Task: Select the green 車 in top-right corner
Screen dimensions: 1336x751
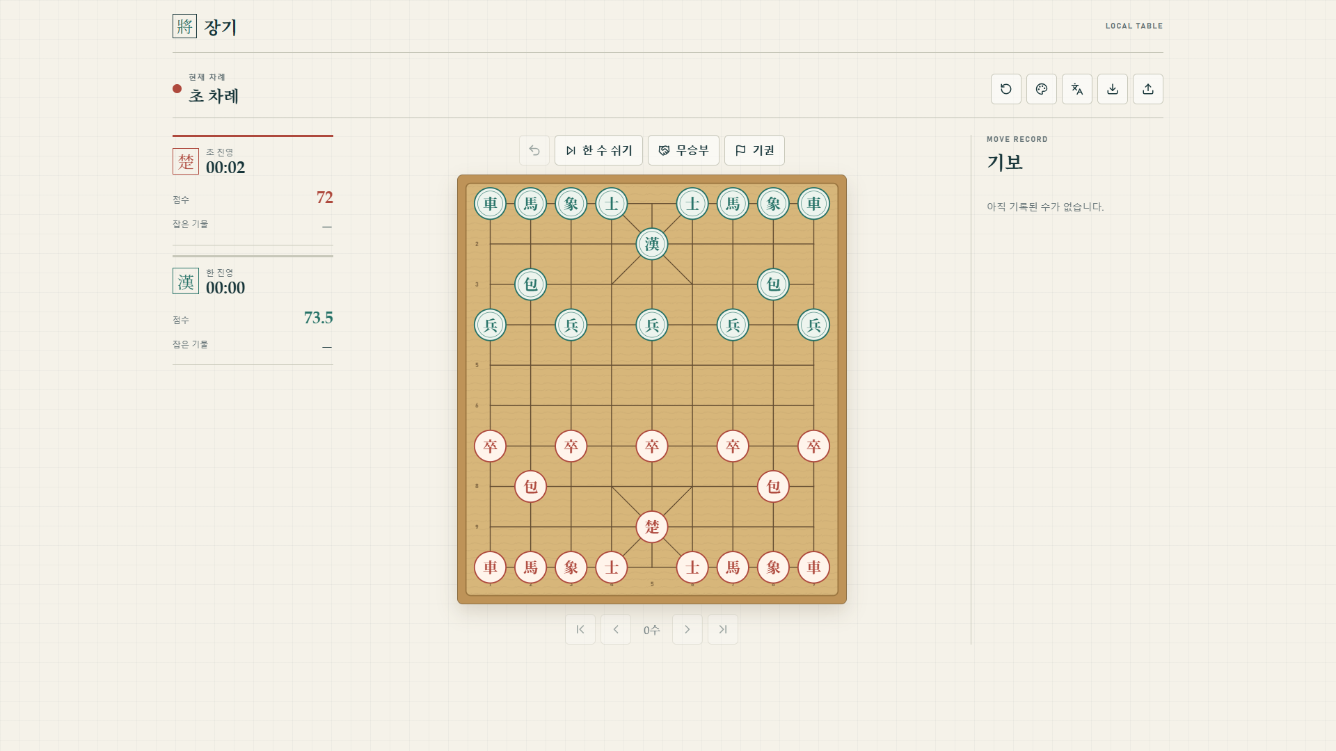Action: coord(813,204)
